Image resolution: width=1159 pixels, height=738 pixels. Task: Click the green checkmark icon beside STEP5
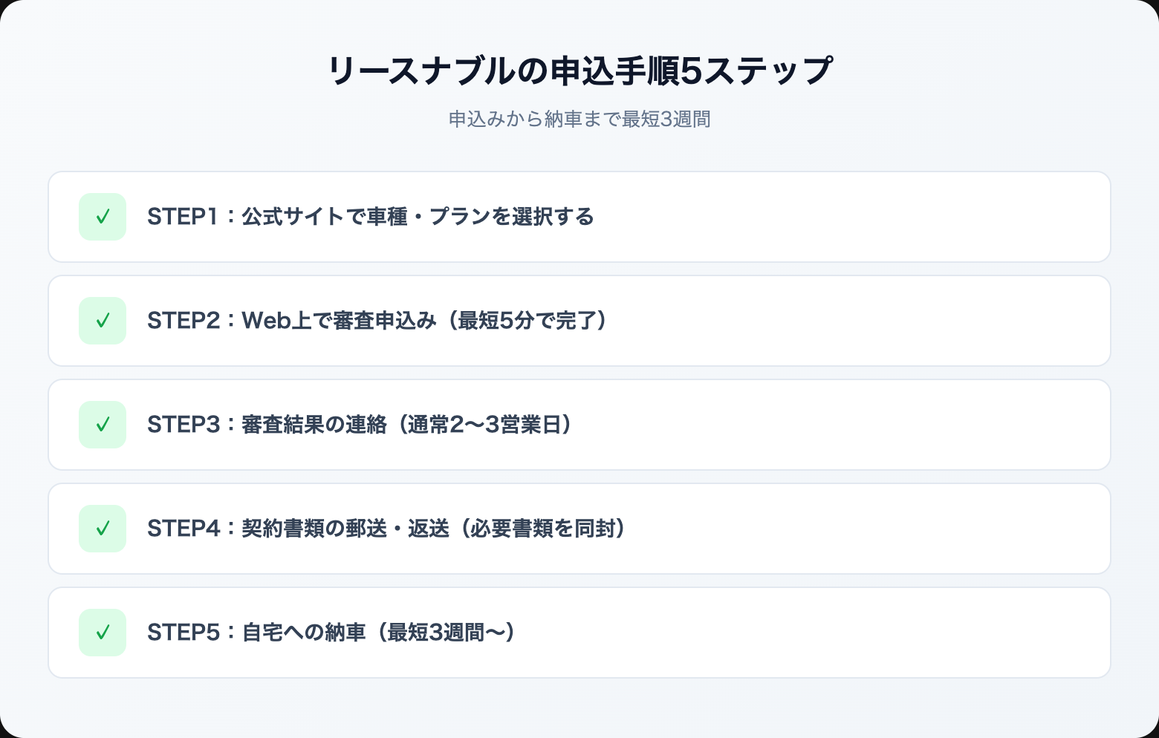(103, 633)
